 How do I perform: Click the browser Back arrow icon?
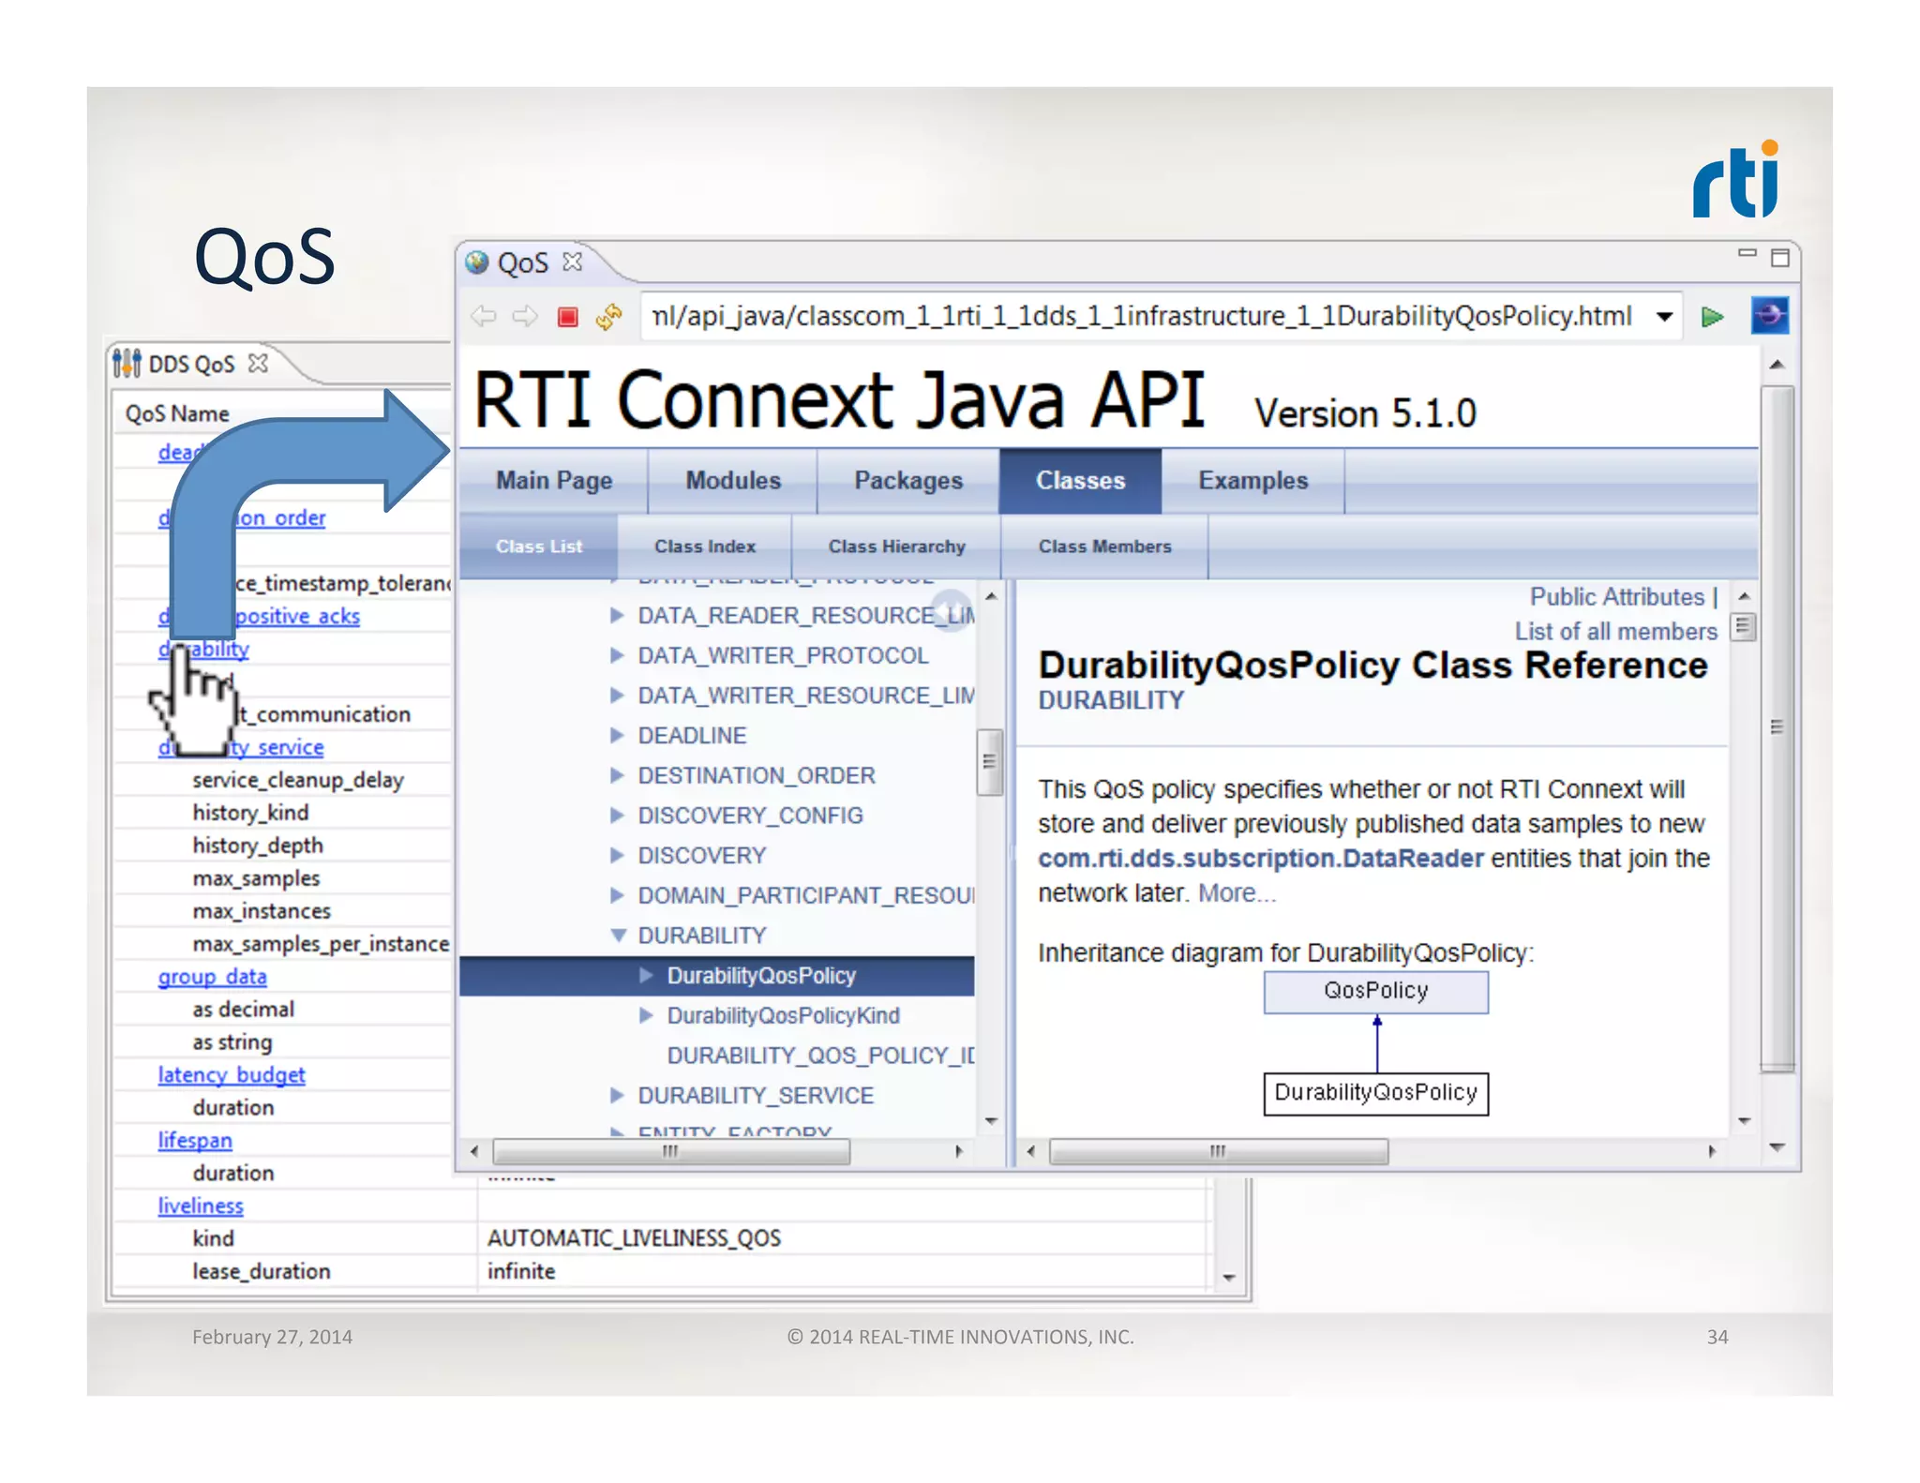(x=484, y=317)
